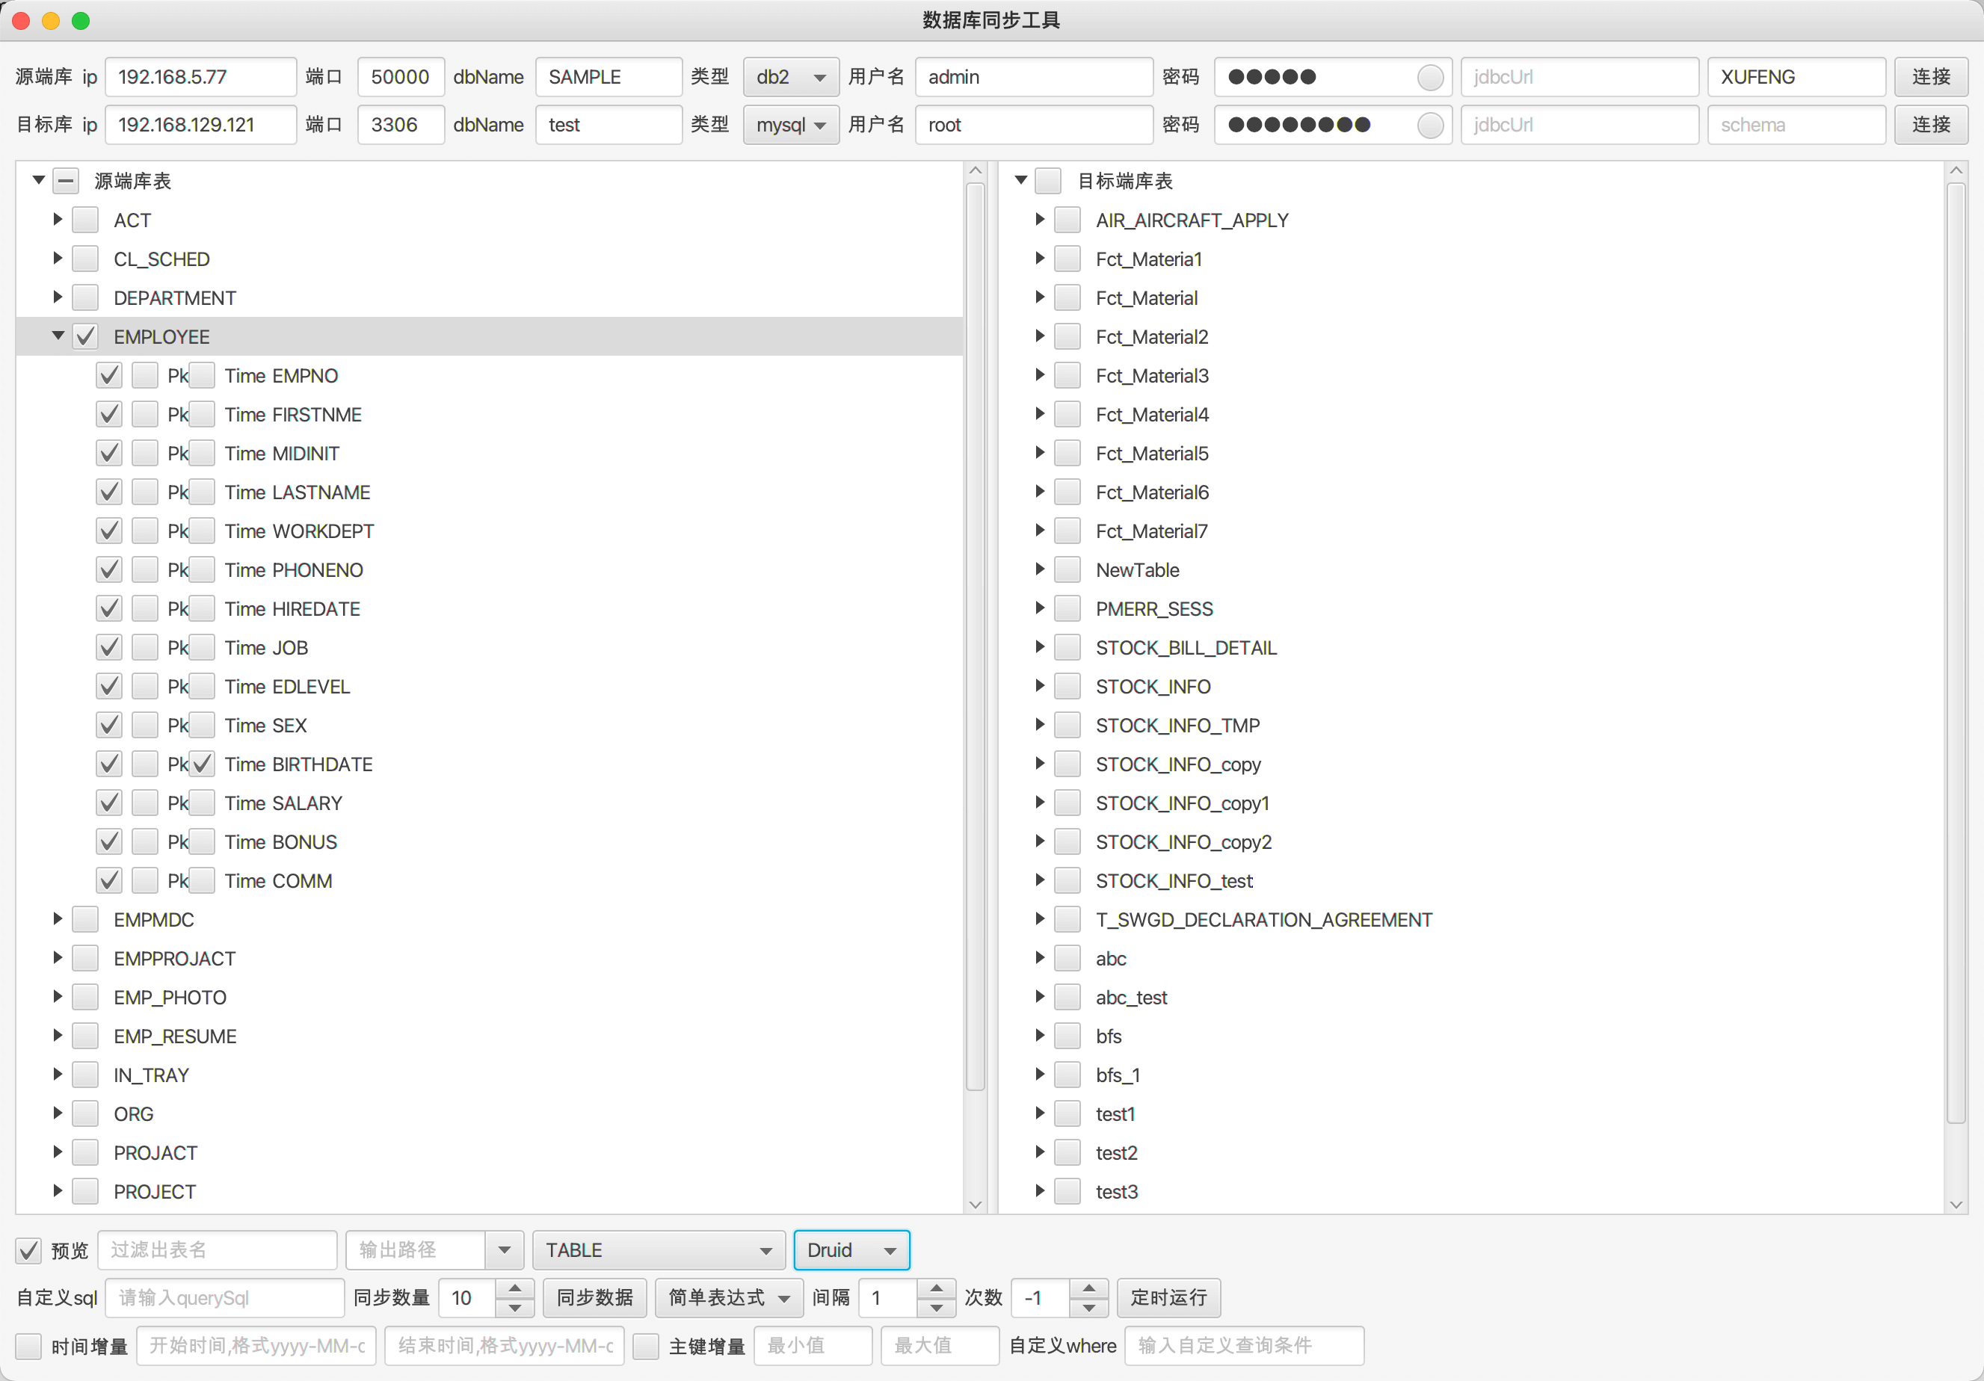
Task: Select the Druid connection pool dropdown
Action: (x=850, y=1249)
